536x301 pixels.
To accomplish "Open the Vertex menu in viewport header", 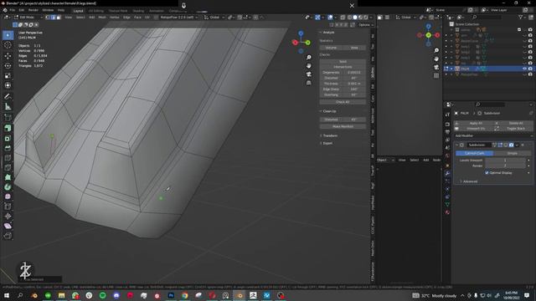I will [x=115, y=17].
